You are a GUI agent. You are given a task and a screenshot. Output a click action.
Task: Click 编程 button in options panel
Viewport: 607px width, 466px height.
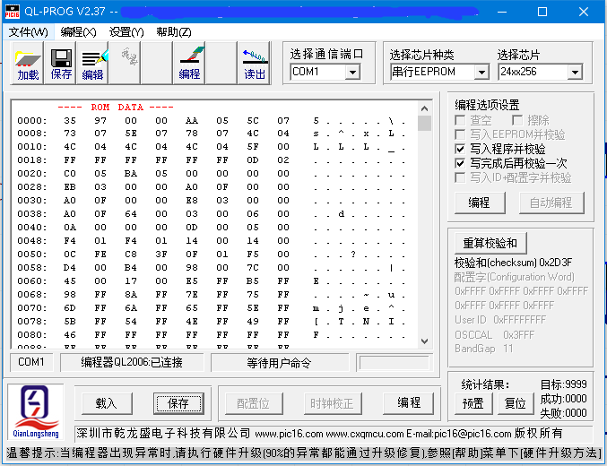480,203
